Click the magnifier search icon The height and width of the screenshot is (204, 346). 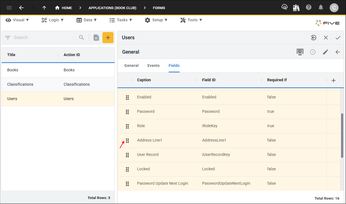pyautogui.click(x=81, y=38)
